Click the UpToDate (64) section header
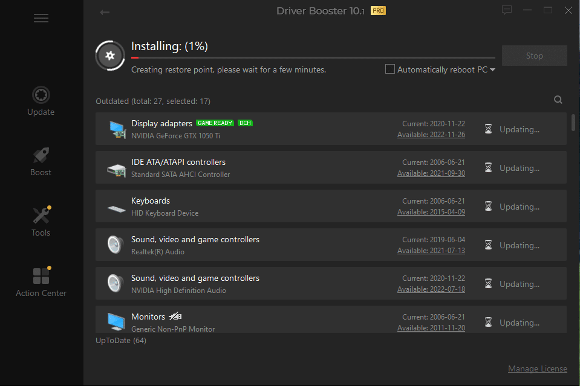 (121, 341)
